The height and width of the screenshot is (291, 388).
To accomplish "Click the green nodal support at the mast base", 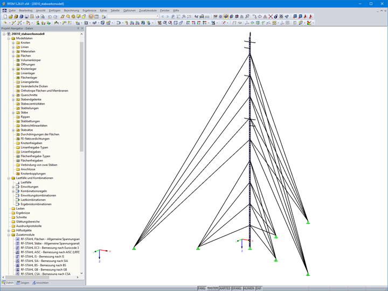I will click(250, 248).
